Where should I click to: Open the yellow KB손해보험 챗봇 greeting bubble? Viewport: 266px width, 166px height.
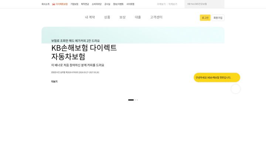click(217, 77)
